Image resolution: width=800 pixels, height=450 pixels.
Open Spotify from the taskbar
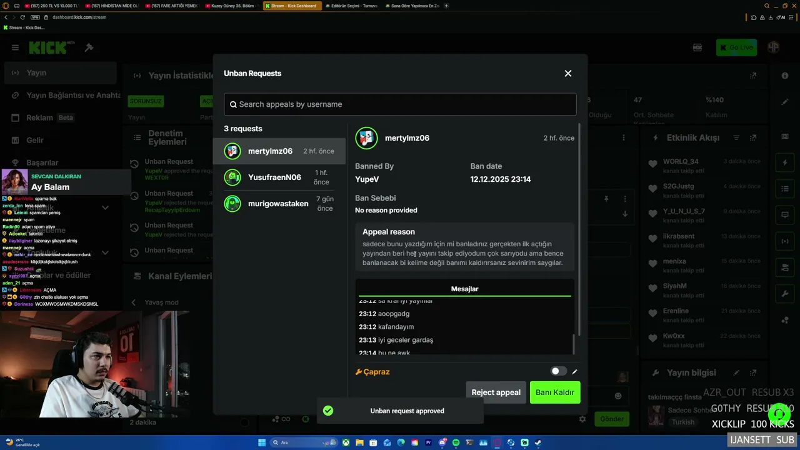point(456,442)
